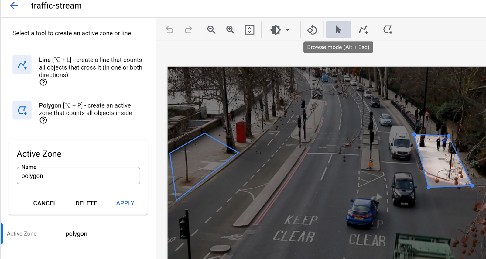The width and height of the screenshot is (486, 259).
Task: Click the reset rotation icon in toolbar
Action: [312, 30]
